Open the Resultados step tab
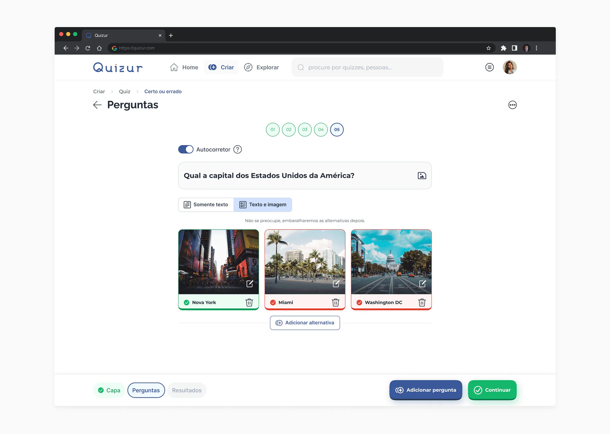The width and height of the screenshot is (610, 434). (x=187, y=390)
